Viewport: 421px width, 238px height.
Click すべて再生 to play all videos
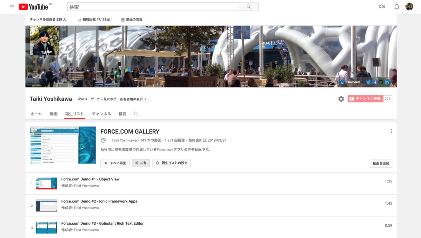click(115, 163)
